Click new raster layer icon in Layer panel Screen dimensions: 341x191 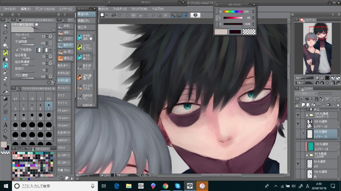303,105
